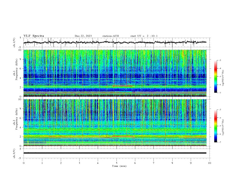Click the ch.2 spectrogram panel
236x183 pixels.
tap(115, 123)
